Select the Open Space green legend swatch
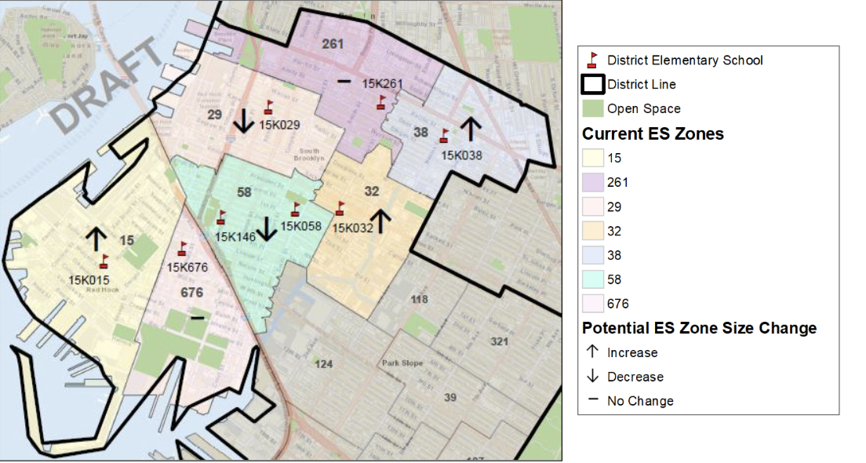The height and width of the screenshot is (463, 866). (593, 108)
